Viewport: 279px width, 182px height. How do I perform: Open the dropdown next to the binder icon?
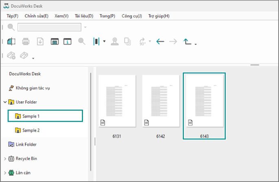coord(104,41)
